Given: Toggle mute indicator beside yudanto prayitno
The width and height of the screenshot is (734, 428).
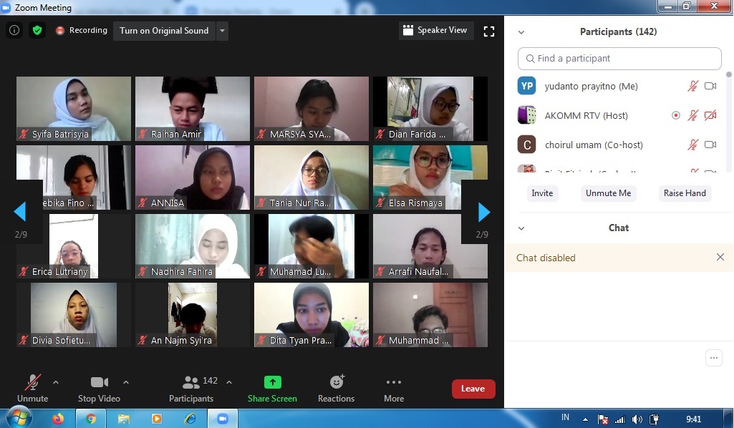Looking at the screenshot, I should point(692,86).
